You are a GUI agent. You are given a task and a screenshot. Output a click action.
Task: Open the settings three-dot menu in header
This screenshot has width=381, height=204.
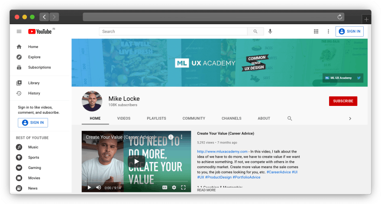(328, 32)
